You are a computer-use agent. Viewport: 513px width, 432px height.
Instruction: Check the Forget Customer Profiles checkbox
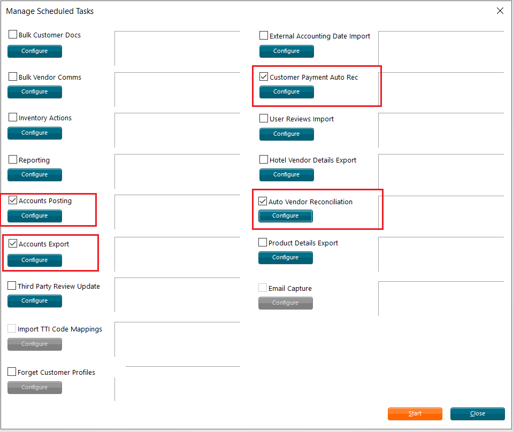[12, 372]
